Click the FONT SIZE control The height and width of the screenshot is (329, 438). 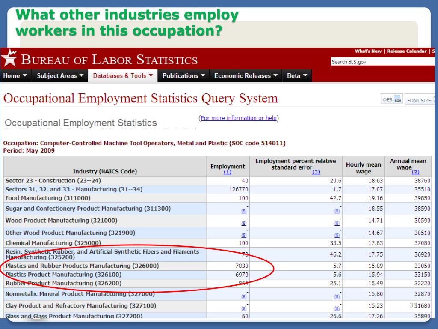420,100
